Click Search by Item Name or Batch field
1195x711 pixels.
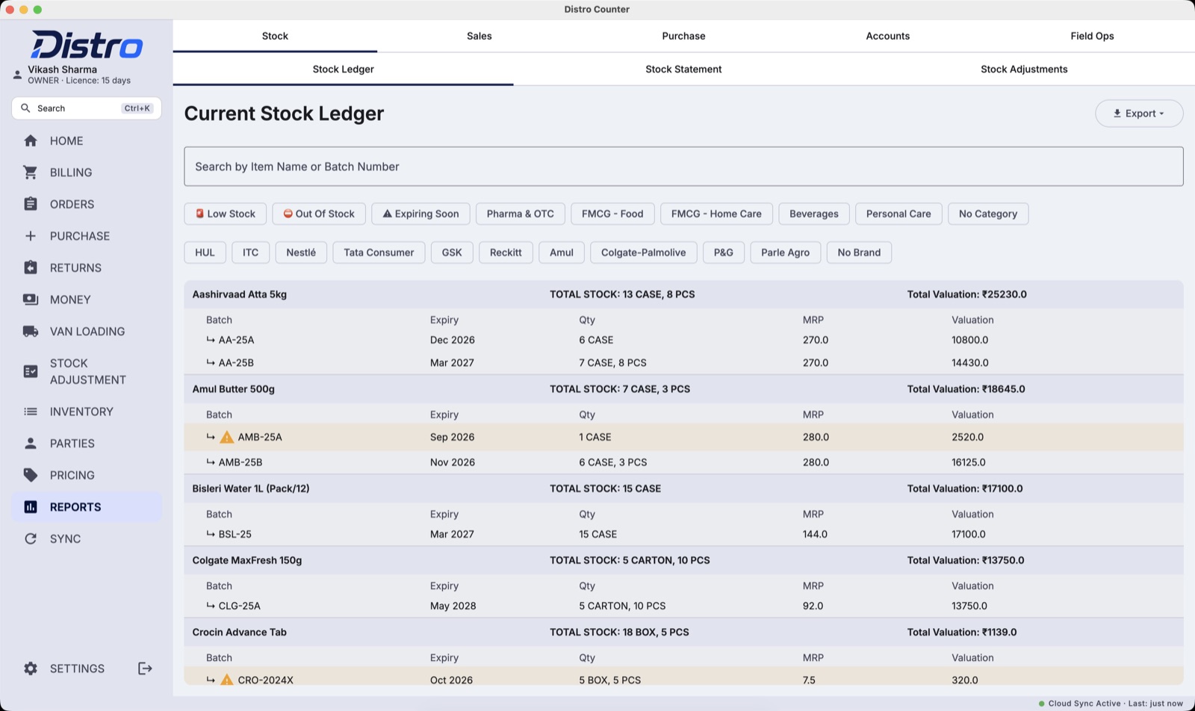click(683, 167)
